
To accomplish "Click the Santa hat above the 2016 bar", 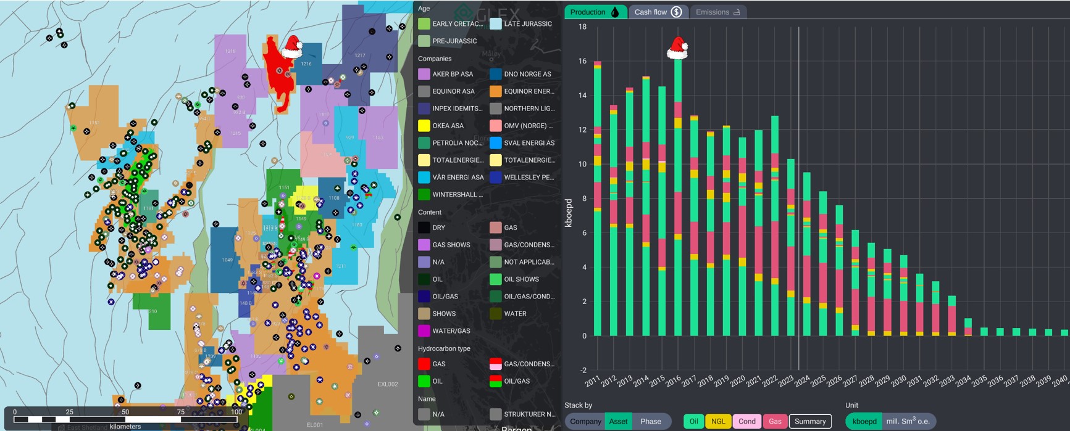I will click(677, 47).
